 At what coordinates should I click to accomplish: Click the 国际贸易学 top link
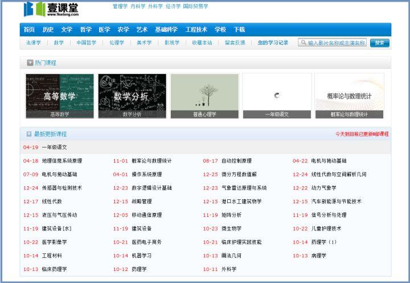(x=195, y=6)
